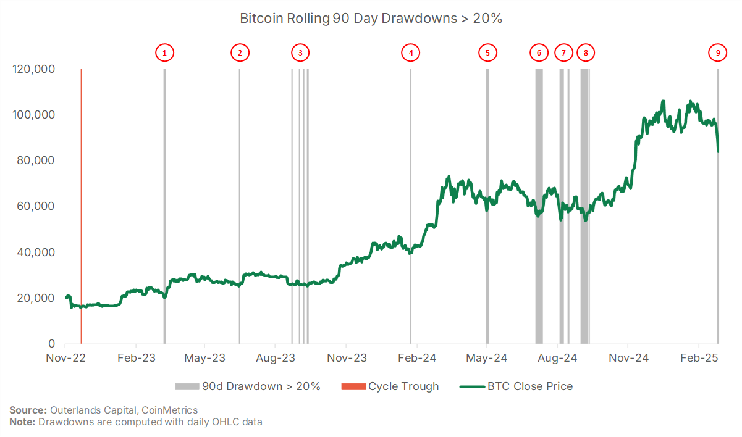Click the Source: Outerlands Capital, CoinMetrics text
The width and height of the screenshot is (742, 437).
tap(104, 410)
